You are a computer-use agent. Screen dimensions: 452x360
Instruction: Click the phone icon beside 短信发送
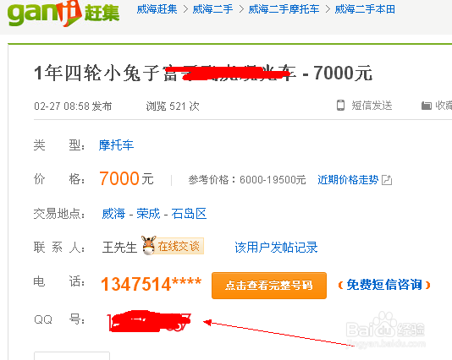pos(340,106)
